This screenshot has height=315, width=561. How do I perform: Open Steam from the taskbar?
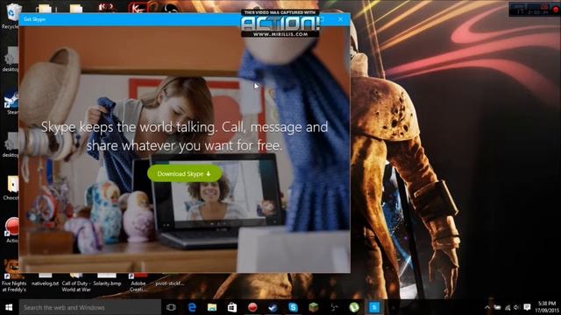pyautogui.click(x=273, y=307)
